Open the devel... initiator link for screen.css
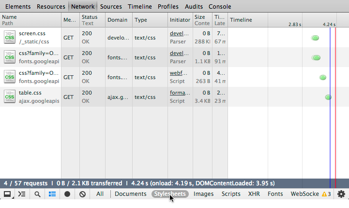 179,33
